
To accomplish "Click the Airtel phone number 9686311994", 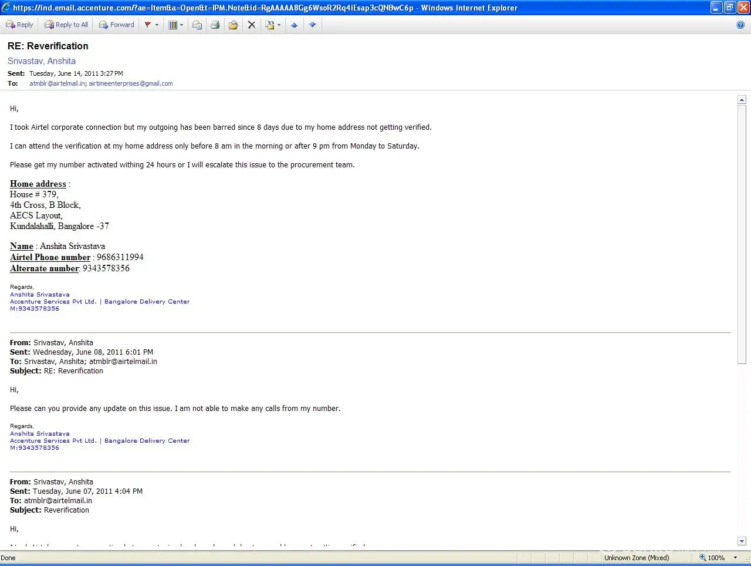I will (120, 257).
